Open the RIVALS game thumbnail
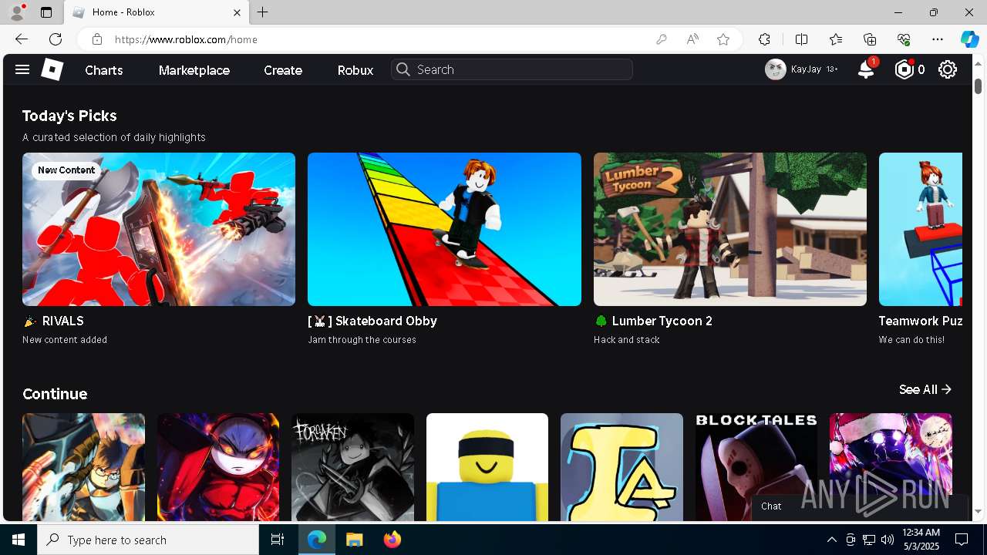The image size is (987, 555). click(159, 229)
